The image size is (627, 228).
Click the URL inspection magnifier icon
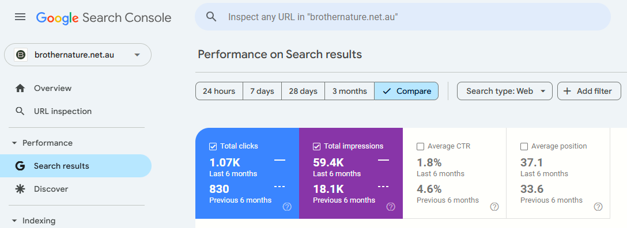[20, 111]
